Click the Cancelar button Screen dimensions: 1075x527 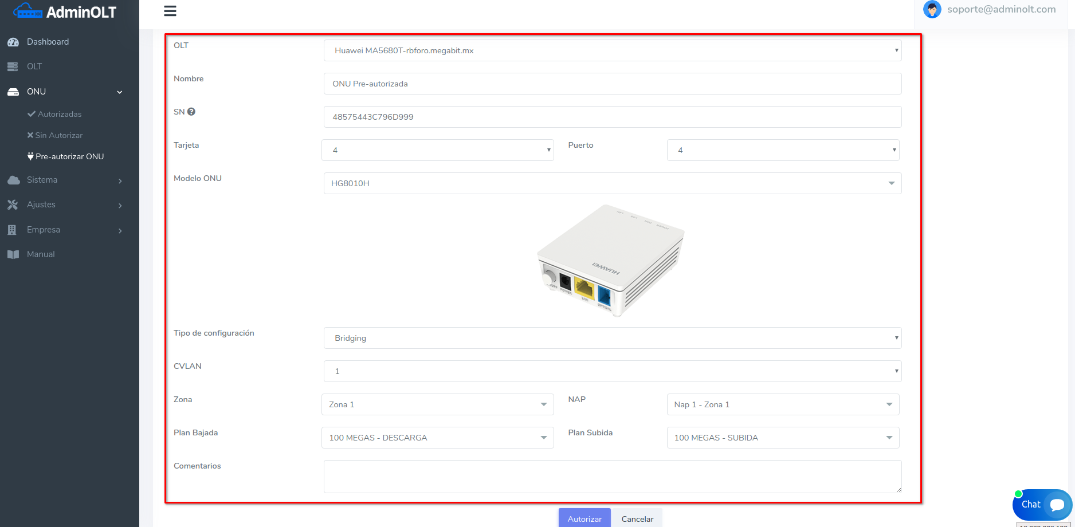click(x=637, y=518)
